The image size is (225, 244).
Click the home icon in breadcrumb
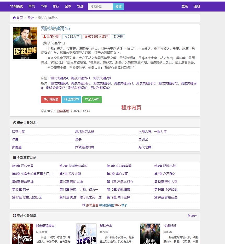pos(14,18)
